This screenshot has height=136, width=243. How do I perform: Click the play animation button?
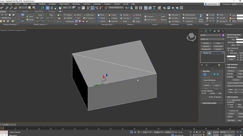pos(197,132)
